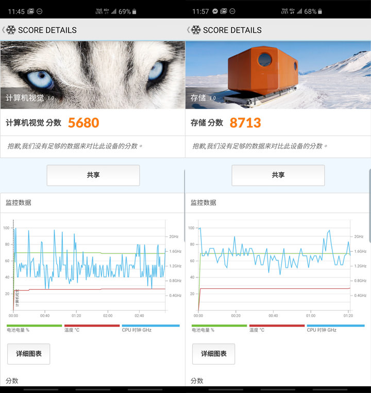Tap 监控数据 heading on right screen
Viewport: 371px width, 393px height.
(x=204, y=203)
